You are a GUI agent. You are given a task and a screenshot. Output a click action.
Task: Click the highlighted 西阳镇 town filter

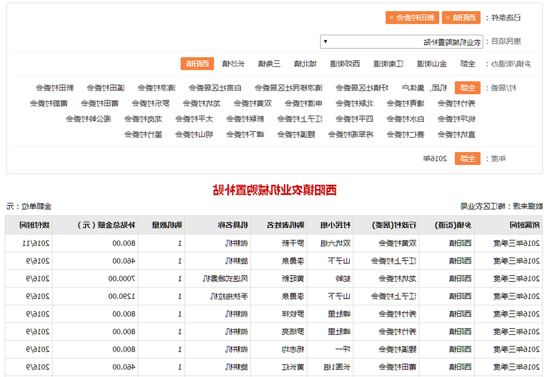(197, 64)
